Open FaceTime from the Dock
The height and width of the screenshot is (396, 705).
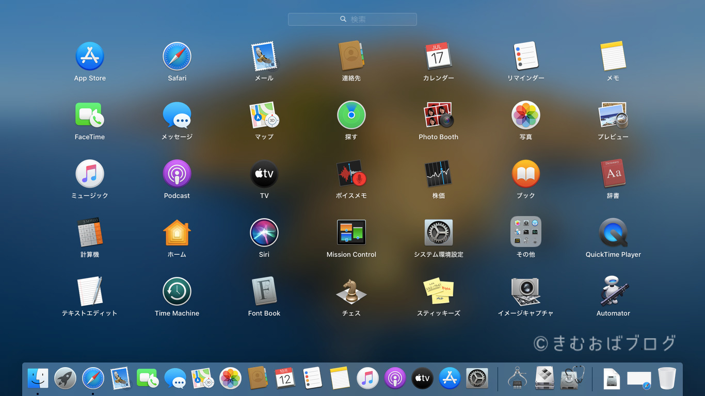point(148,378)
